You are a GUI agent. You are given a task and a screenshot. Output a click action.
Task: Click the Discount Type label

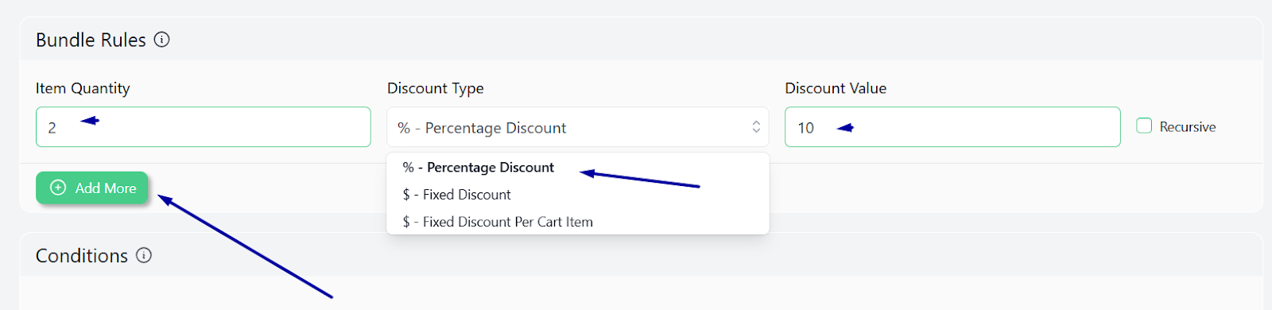436,88
